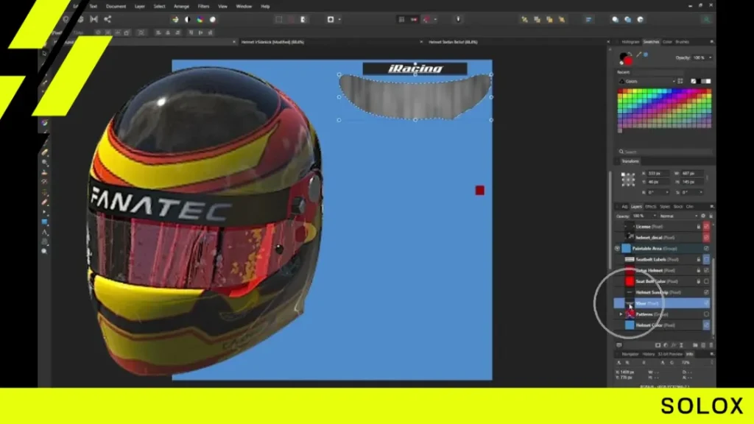Open the Help menu
Viewport: 754px width, 424px height.
(x=265, y=6)
